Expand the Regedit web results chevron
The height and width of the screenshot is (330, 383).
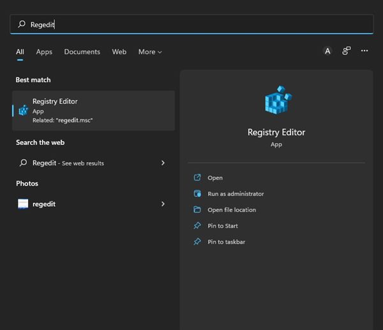point(163,163)
